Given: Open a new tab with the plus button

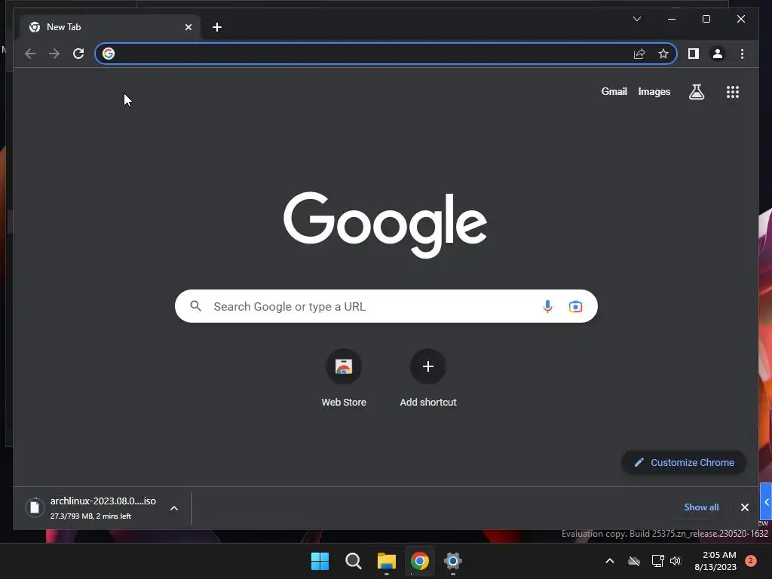Looking at the screenshot, I should (x=217, y=27).
